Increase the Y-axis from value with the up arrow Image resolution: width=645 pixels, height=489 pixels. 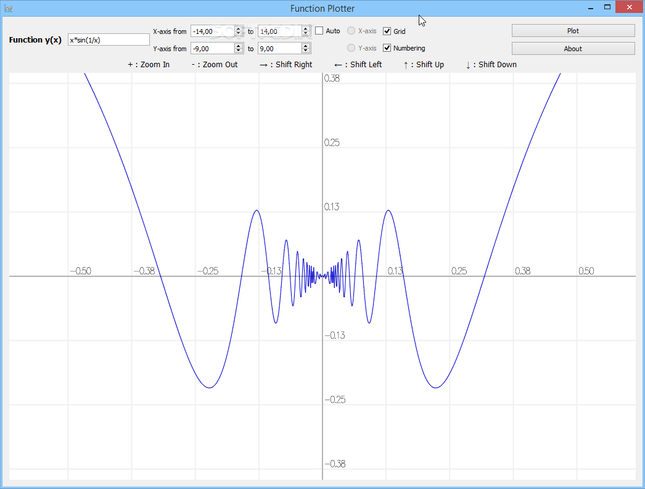(x=239, y=46)
